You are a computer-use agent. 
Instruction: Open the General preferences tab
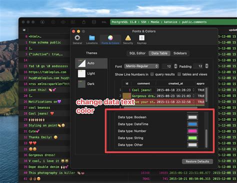(x=77, y=40)
